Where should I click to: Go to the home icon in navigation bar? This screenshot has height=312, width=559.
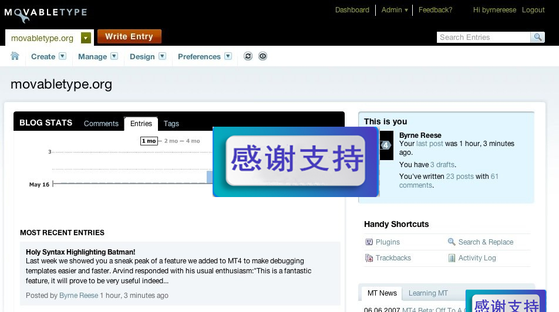click(15, 56)
